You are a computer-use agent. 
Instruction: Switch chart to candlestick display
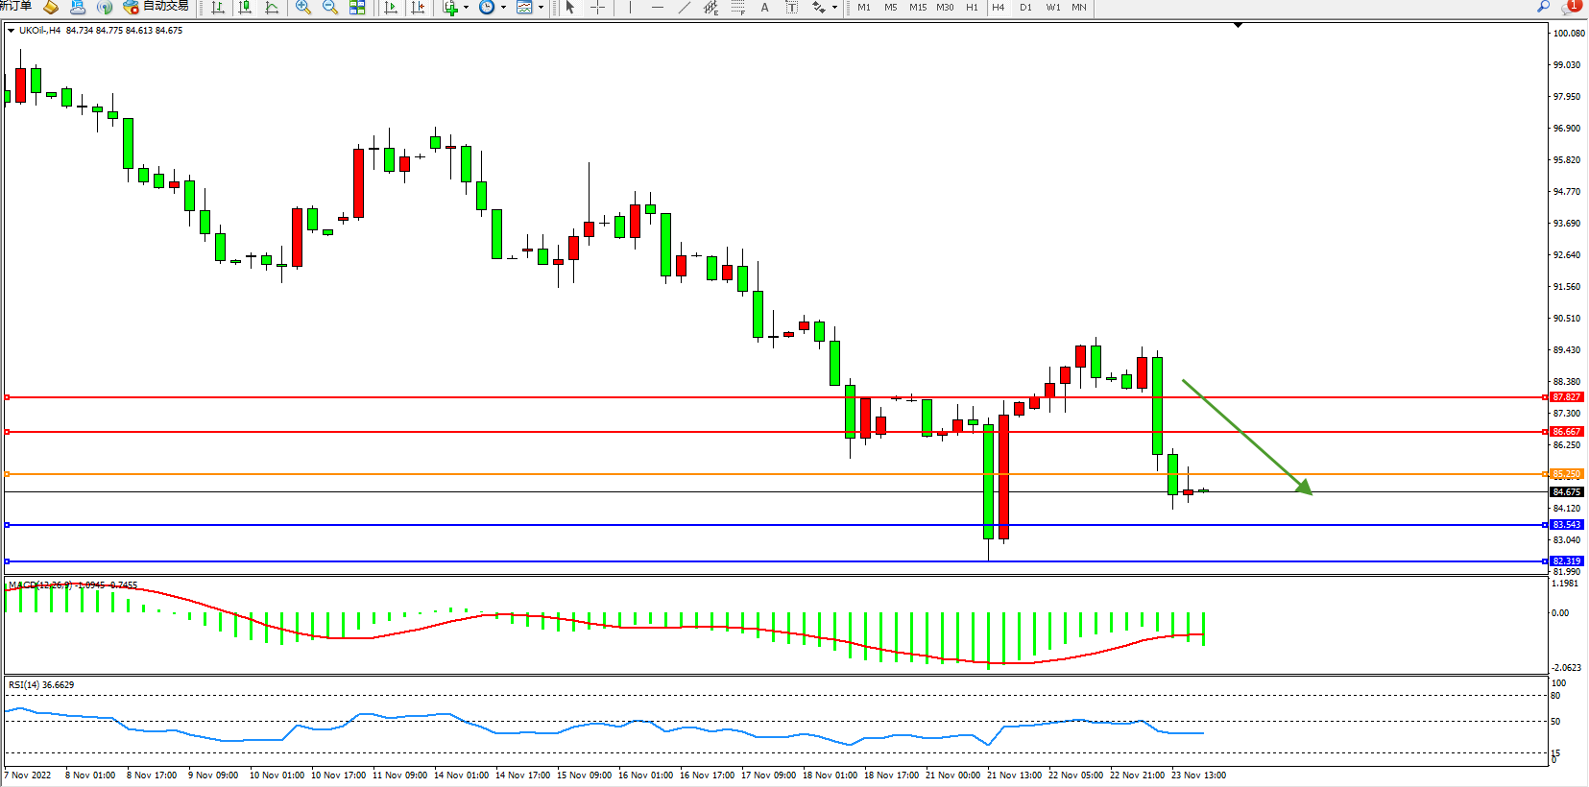[x=245, y=8]
